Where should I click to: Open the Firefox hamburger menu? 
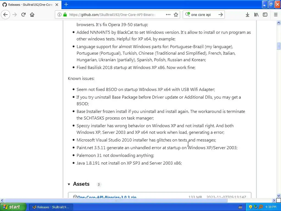click(276, 15)
